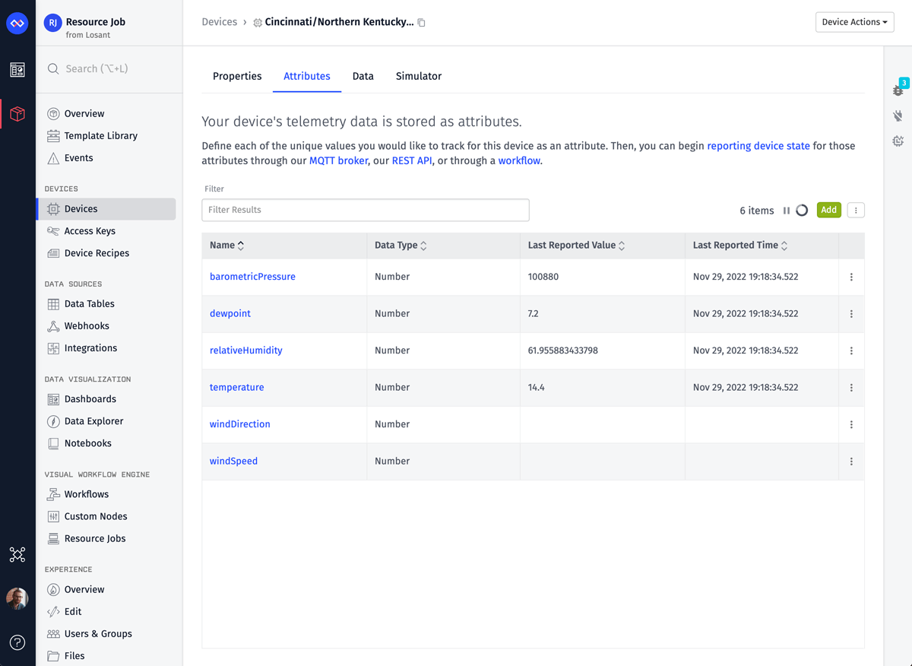Select Devices in sidebar
The image size is (912, 666).
(x=106, y=209)
